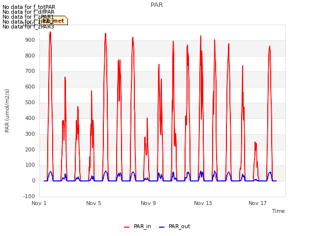Click the 900 y-axis tick label
This screenshot has height=236, width=315.
(30, 40)
